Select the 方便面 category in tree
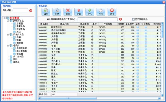166x102 pixels. point(19,23)
